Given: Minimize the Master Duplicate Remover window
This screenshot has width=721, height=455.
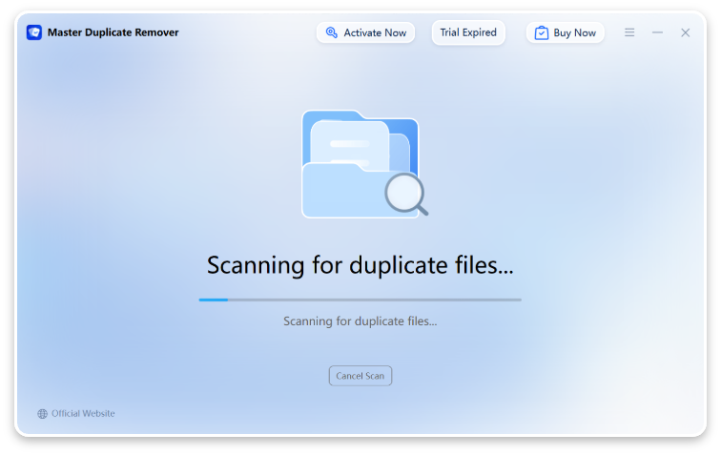Looking at the screenshot, I should (x=657, y=32).
